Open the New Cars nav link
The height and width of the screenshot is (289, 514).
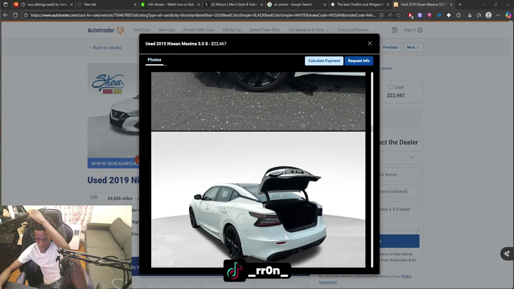(167, 30)
